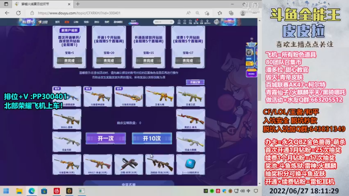Viewport: 349px width, 196px height.
Task: Open File Explorer from taskbar
Action: click(19, 191)
